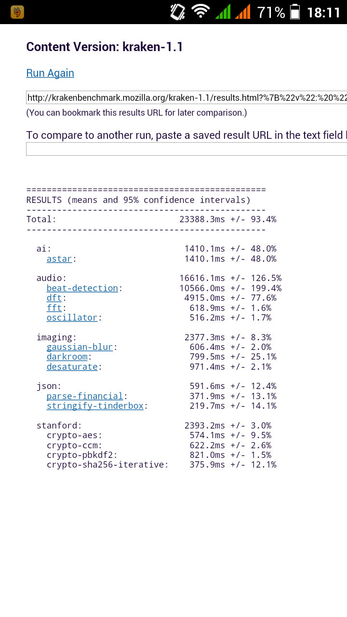Tap the screen rotation icon

178,12
